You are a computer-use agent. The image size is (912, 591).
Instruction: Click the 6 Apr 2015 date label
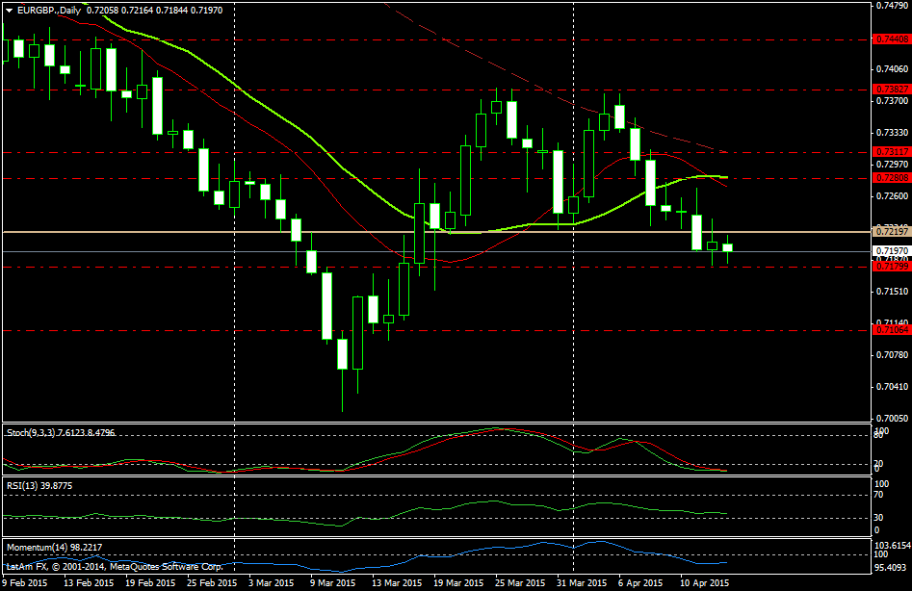639,583
